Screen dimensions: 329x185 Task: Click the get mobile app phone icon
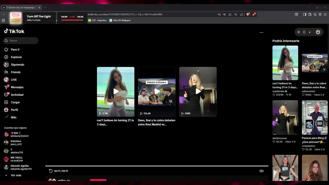tap(304, 32)
